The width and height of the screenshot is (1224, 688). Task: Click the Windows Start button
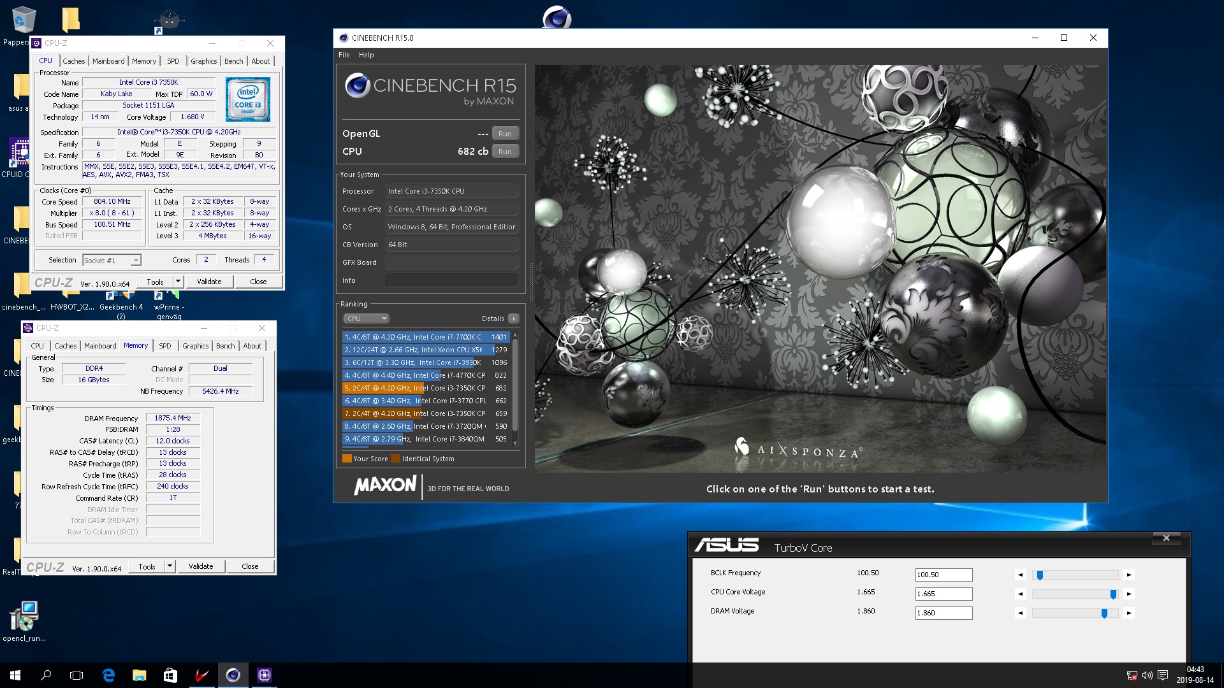coord(15,675)
